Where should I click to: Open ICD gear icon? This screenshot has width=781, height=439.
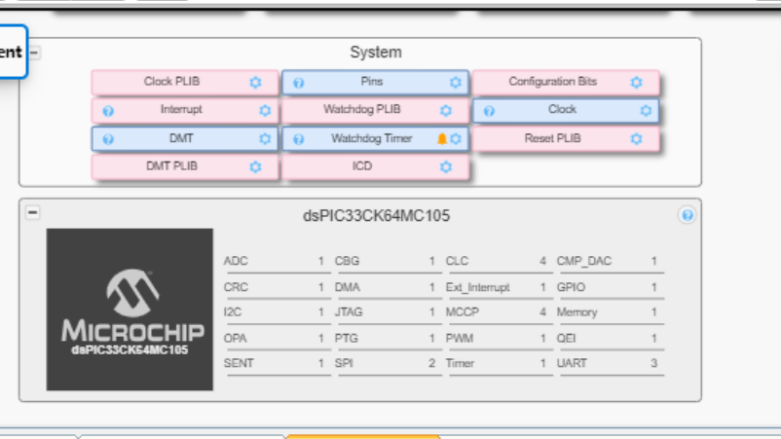(446, 166)
